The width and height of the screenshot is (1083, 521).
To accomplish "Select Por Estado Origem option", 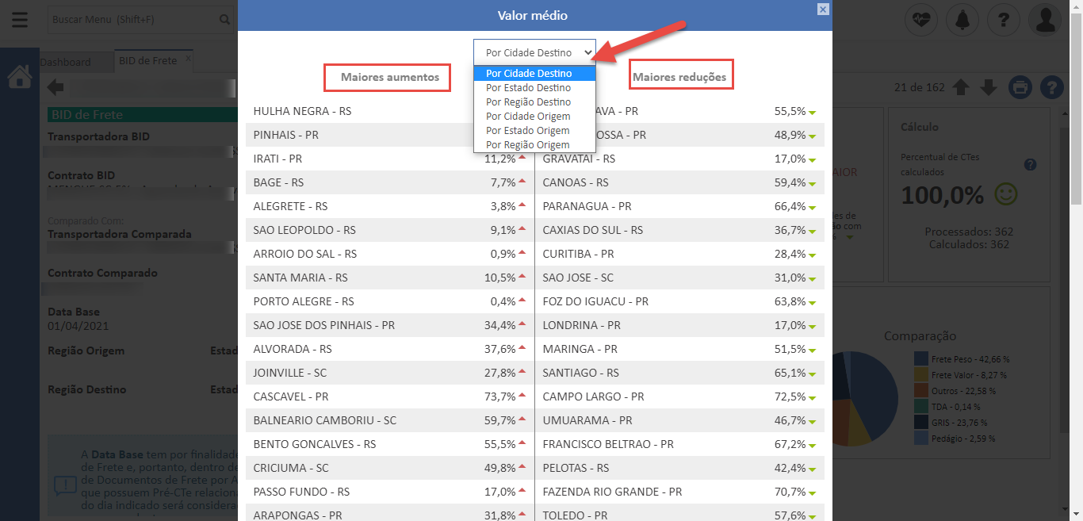I will coord(534,130).
